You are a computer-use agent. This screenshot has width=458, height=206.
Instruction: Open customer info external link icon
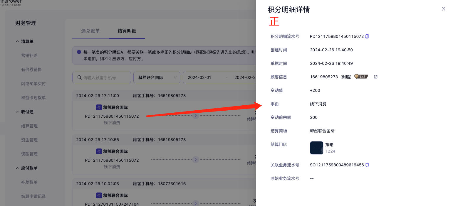click(x=375, y=77)
